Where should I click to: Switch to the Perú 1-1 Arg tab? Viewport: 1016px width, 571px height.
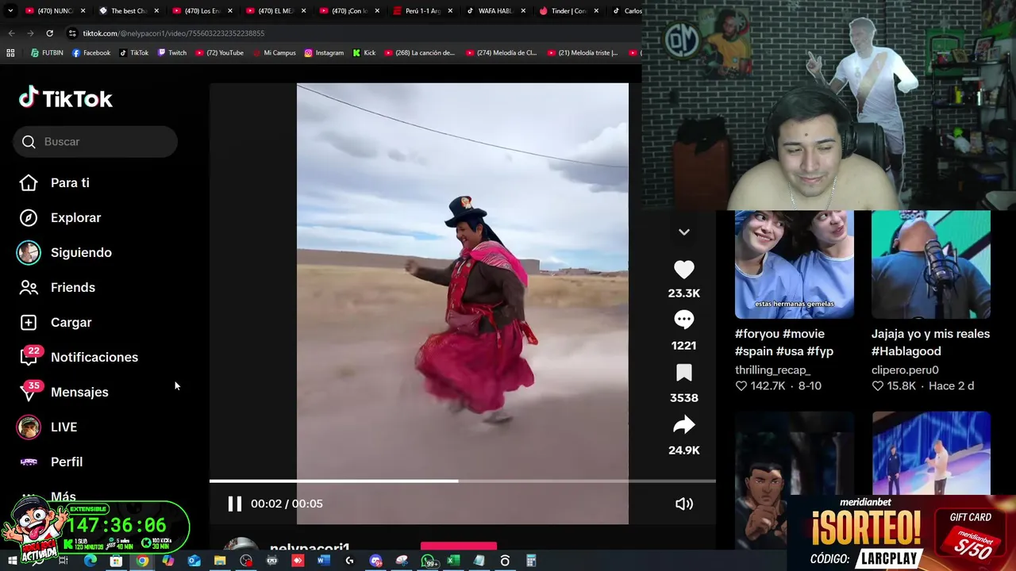422,11
